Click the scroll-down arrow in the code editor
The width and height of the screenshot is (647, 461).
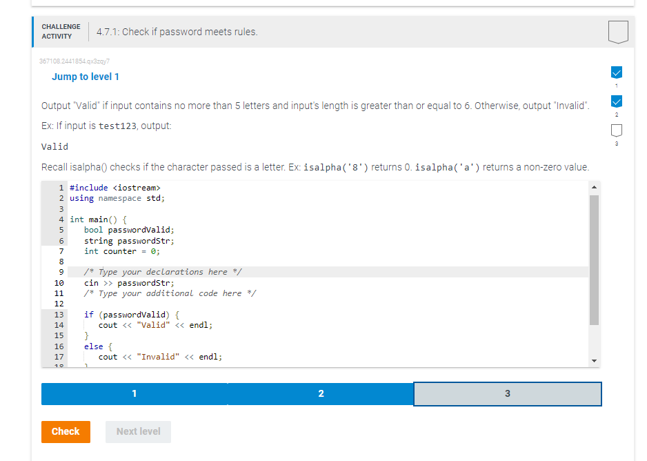coord(595,360)
